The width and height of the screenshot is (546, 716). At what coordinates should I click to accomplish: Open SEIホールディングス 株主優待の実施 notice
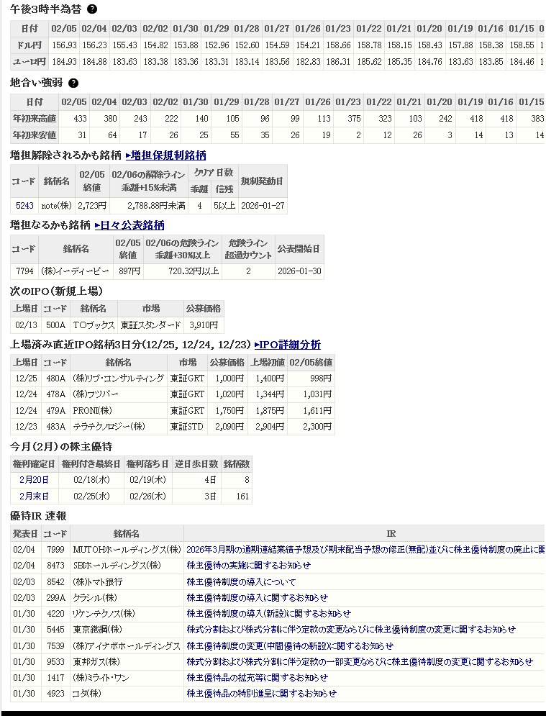pos(248,565)
